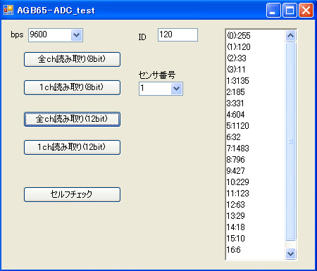
Task: Click the 1ch読み取り(8bit) button
Action: point(72,87)
